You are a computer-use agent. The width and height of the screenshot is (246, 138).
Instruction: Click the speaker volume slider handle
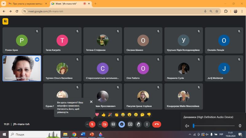pyautogui.click(x=194, y=126)
